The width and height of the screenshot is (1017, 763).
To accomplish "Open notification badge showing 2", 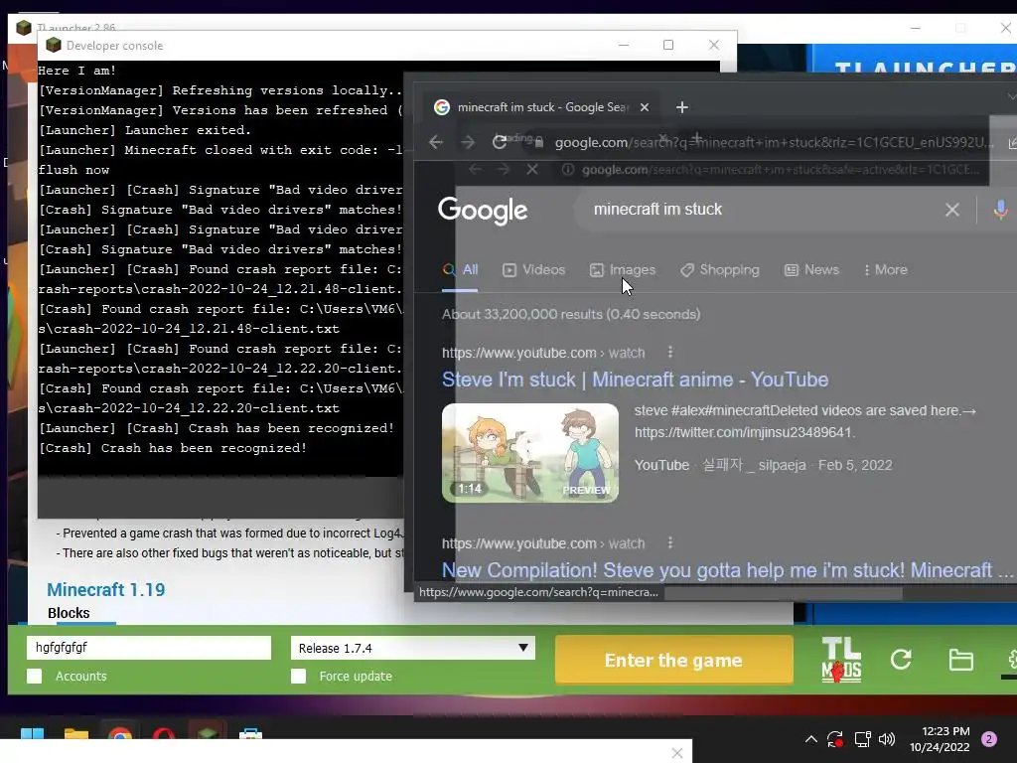I will coord(989,738).
